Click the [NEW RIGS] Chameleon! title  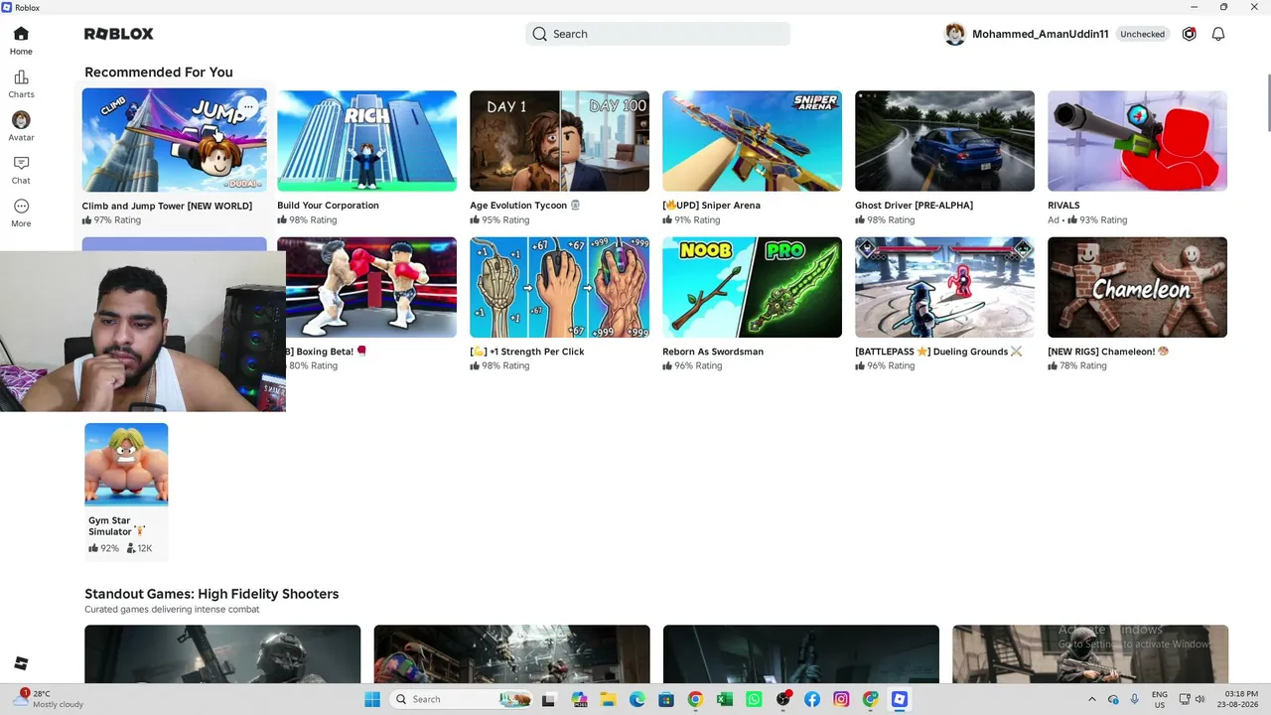(x=1108, y=352)
